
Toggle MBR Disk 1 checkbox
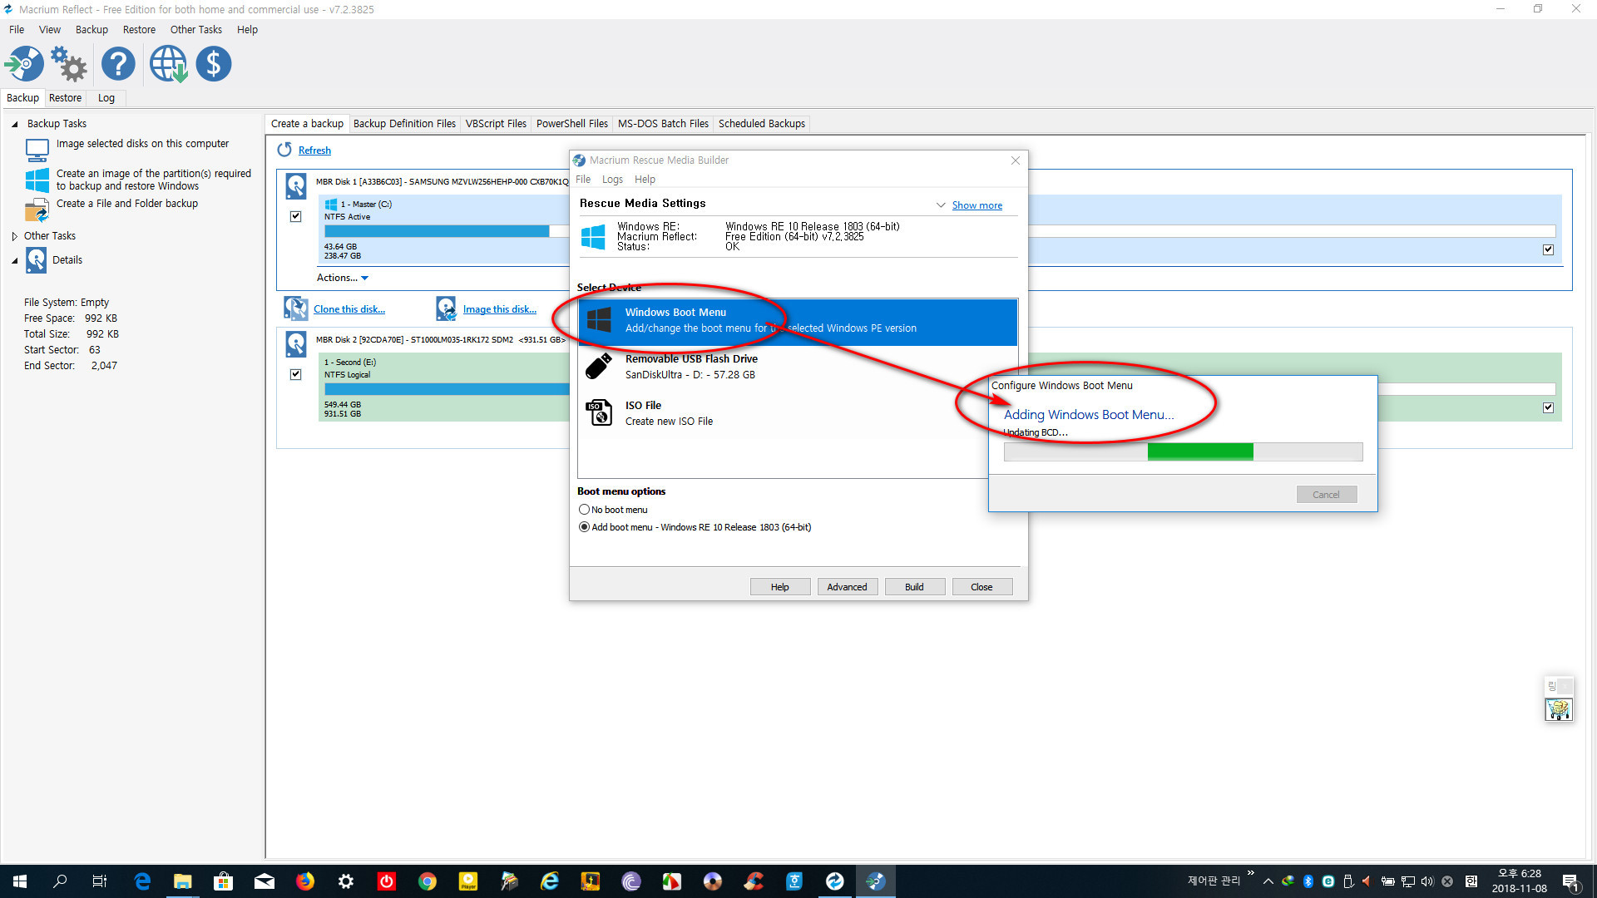point(295,216)
